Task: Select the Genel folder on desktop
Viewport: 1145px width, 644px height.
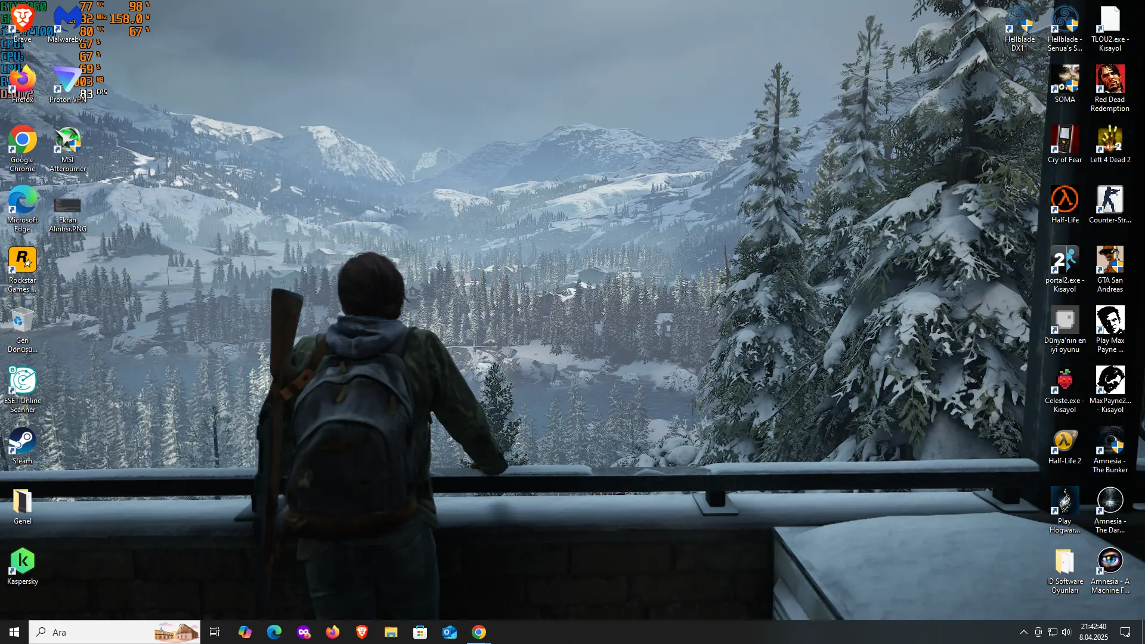Action: click(x=22, y=506)
